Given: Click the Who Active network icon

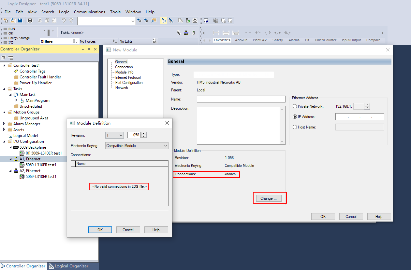Looking at the screenshot, I should (x=186, y=33).
